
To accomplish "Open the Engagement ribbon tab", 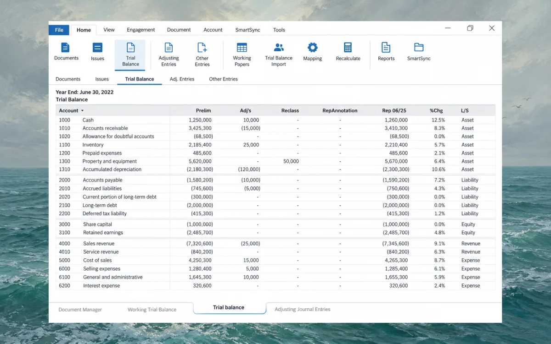I will click(141, 30).
